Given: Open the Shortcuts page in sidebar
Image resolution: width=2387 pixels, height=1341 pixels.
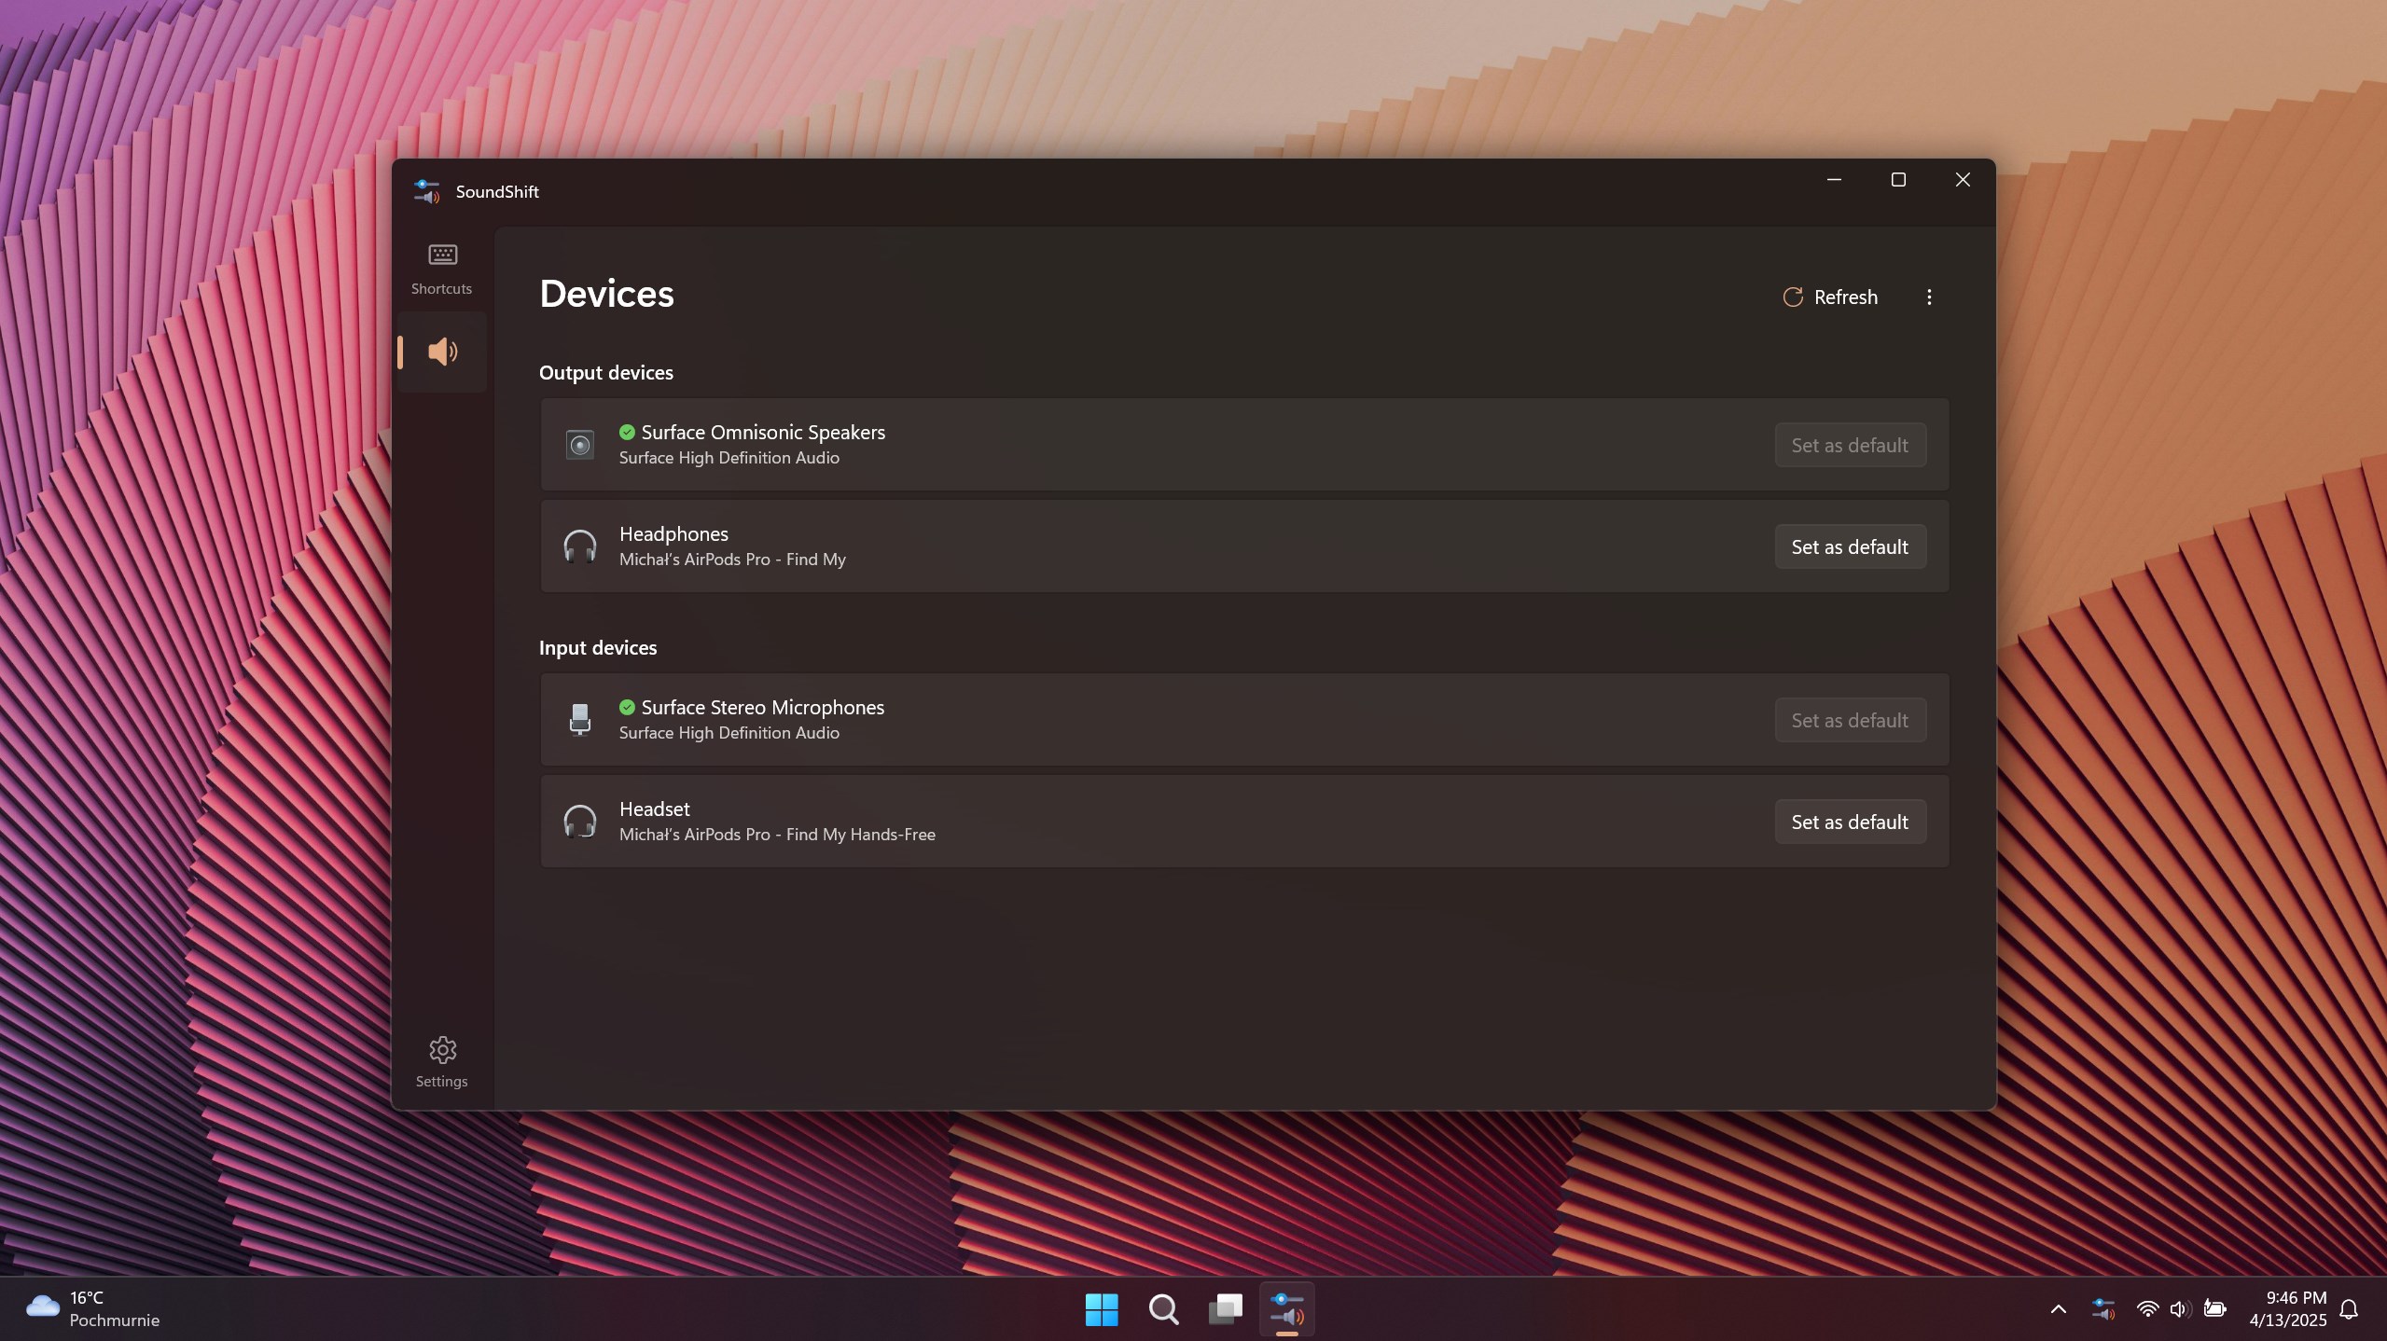Looking at the screenshot, I should 441,269.
